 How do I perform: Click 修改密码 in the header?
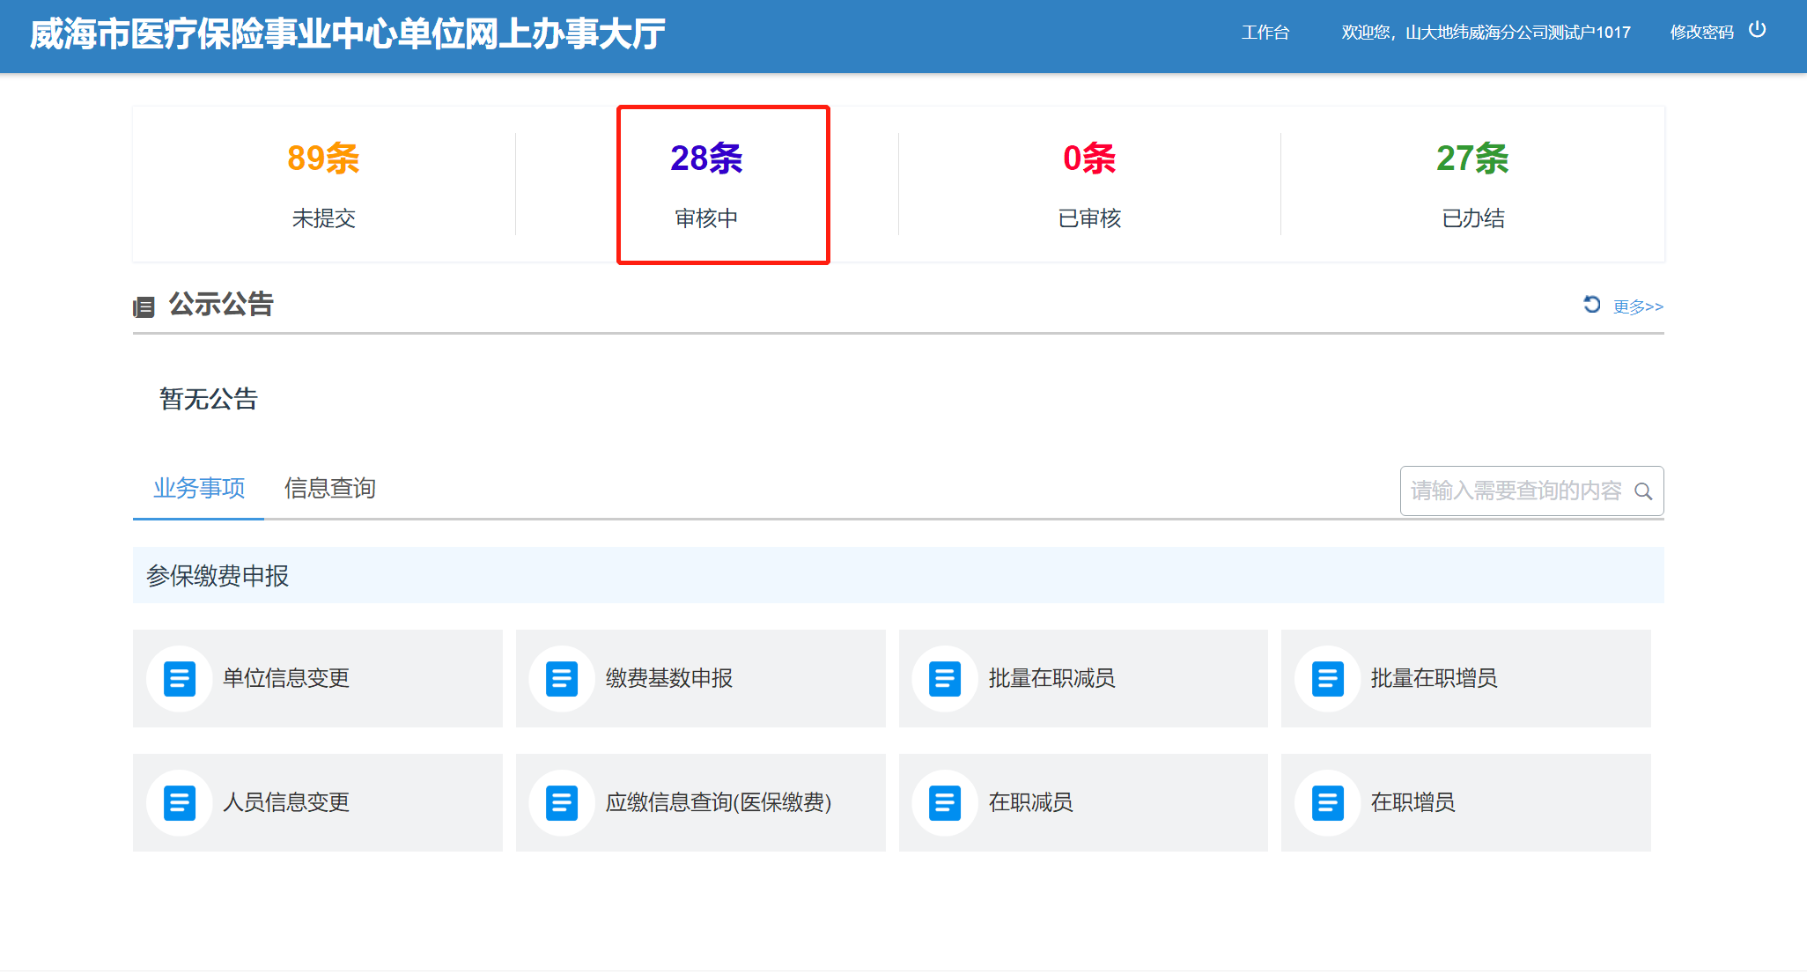click(x=1701, y=33)
